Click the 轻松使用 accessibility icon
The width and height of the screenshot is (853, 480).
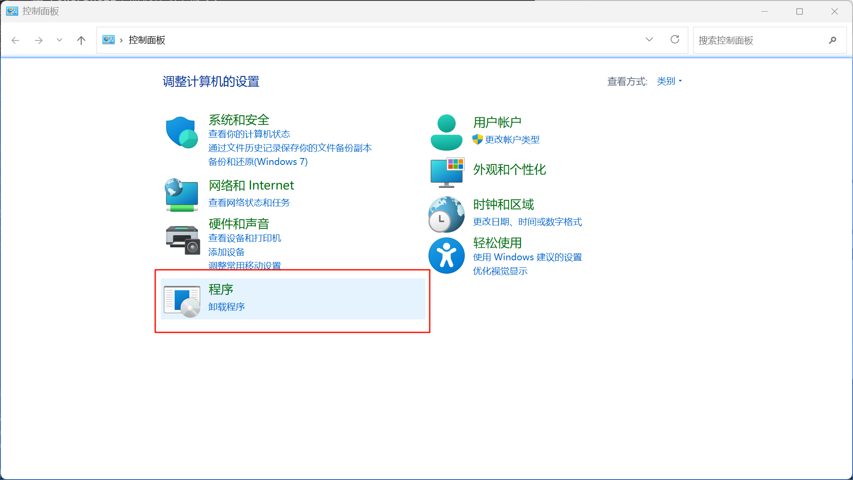coord(446,255)
